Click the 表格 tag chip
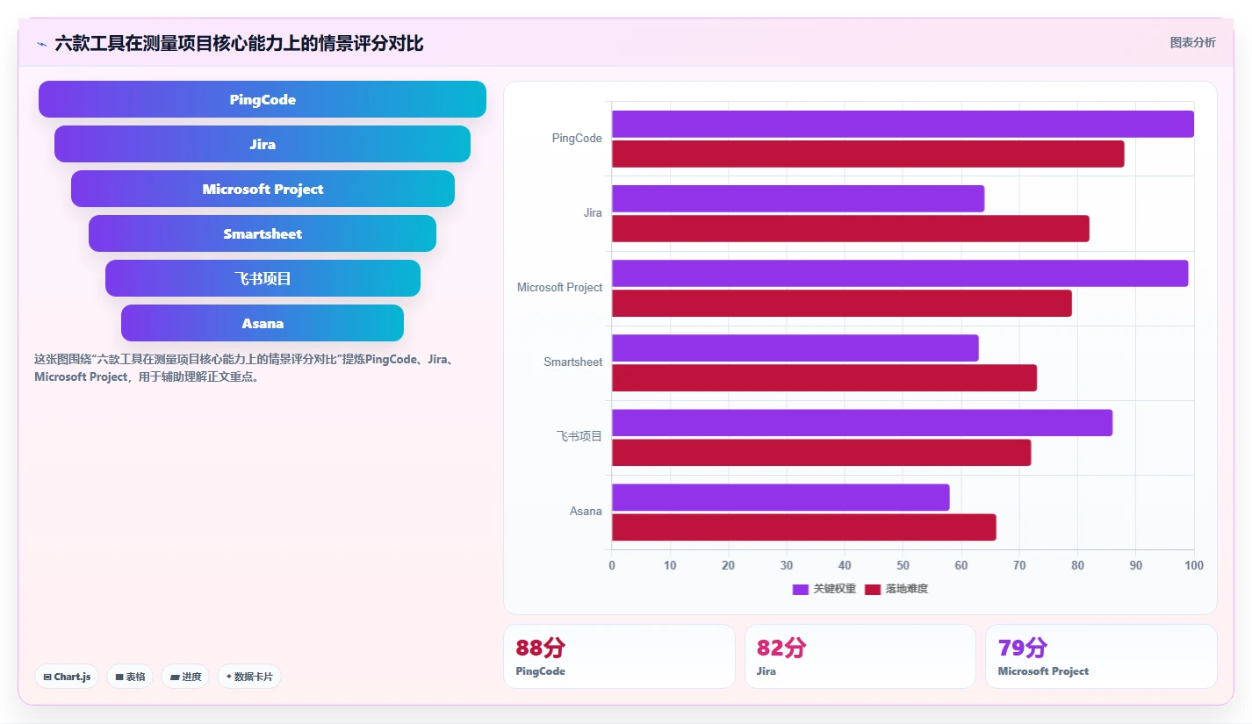Viewport: 1252px width, 724px height. [x=130, y=677]
